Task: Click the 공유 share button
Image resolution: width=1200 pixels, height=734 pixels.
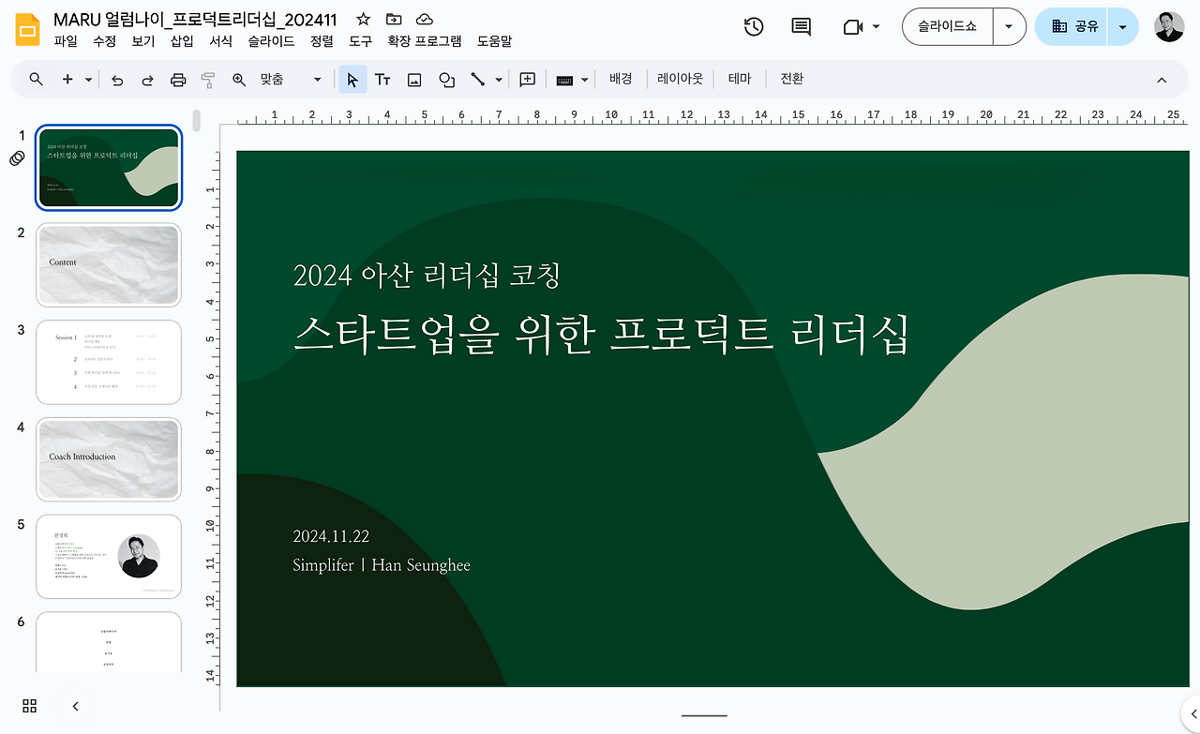Action: 1083,27
